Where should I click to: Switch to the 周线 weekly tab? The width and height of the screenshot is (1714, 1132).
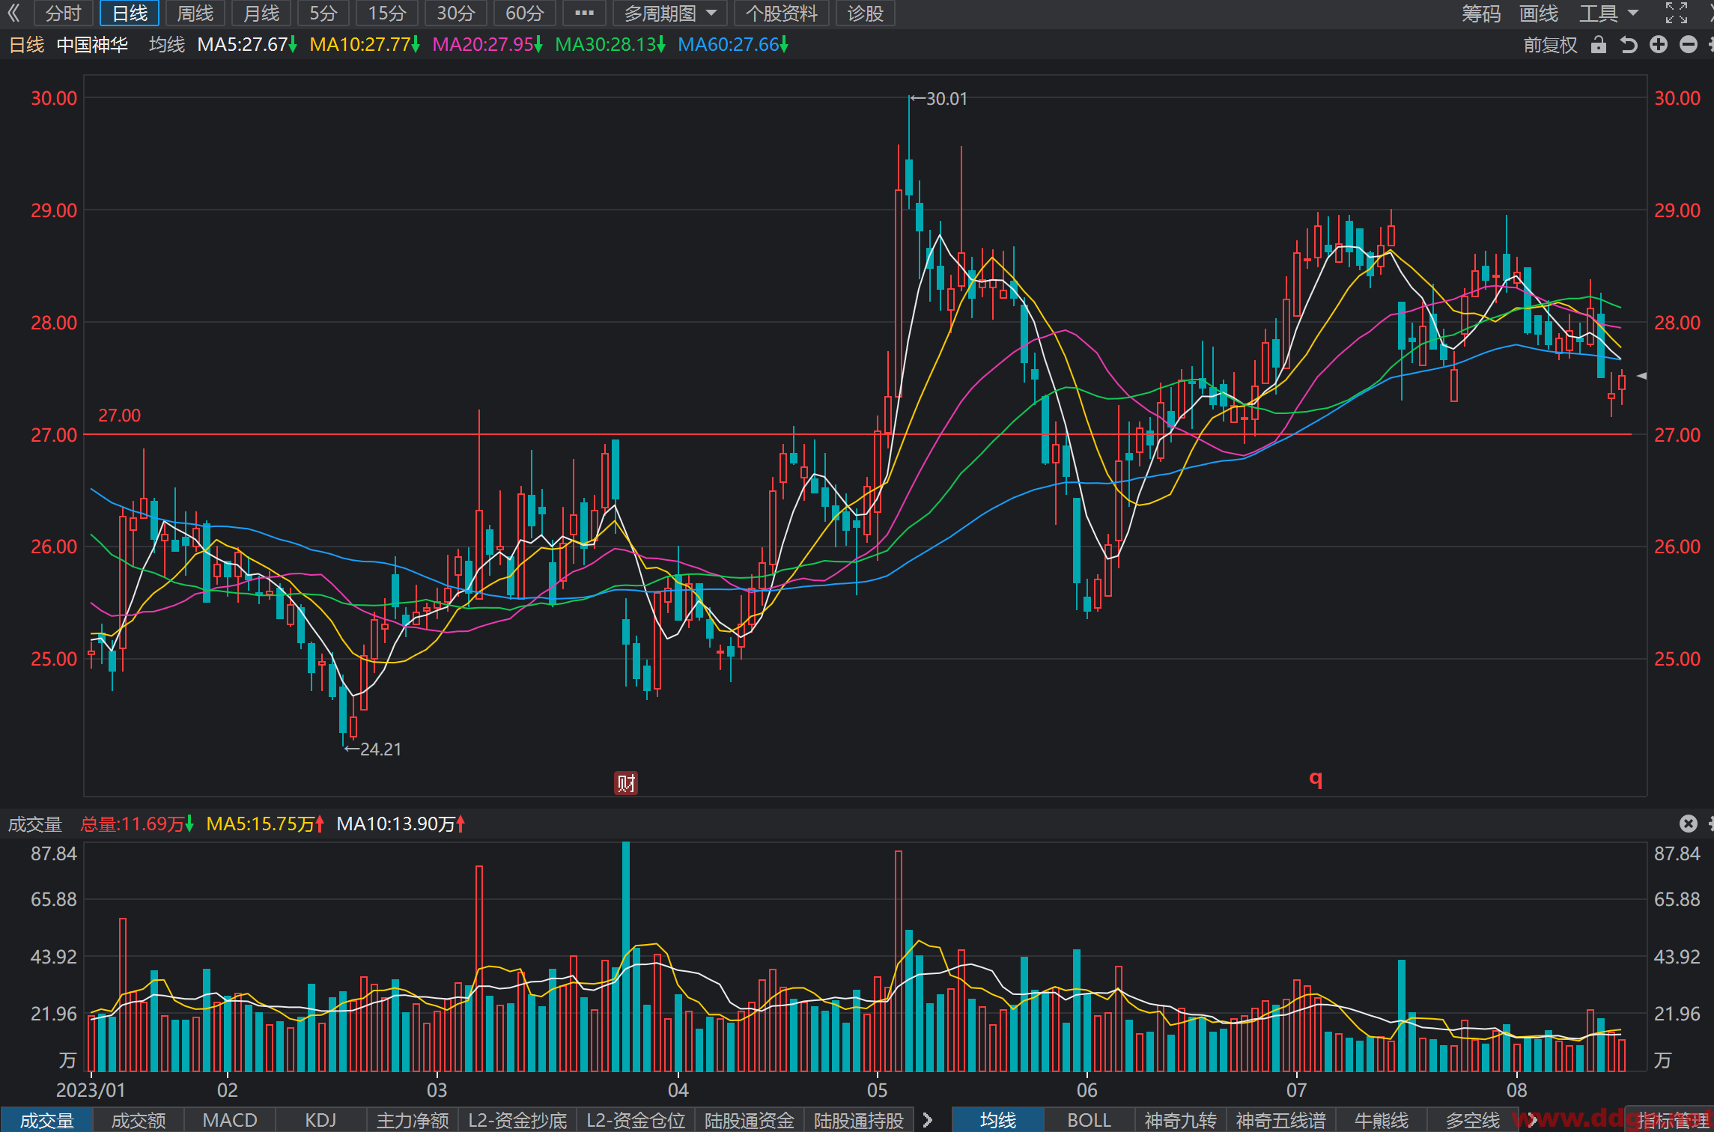(x=195, y=13)
